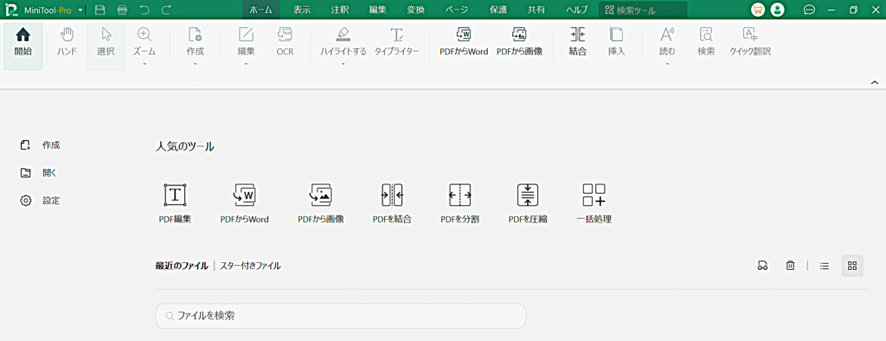Open the 注釈 tab

tap(339, 10)
